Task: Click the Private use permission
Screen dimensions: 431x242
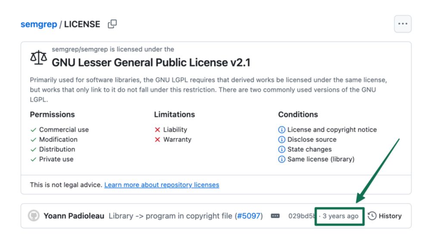Action: pos(56,159)
